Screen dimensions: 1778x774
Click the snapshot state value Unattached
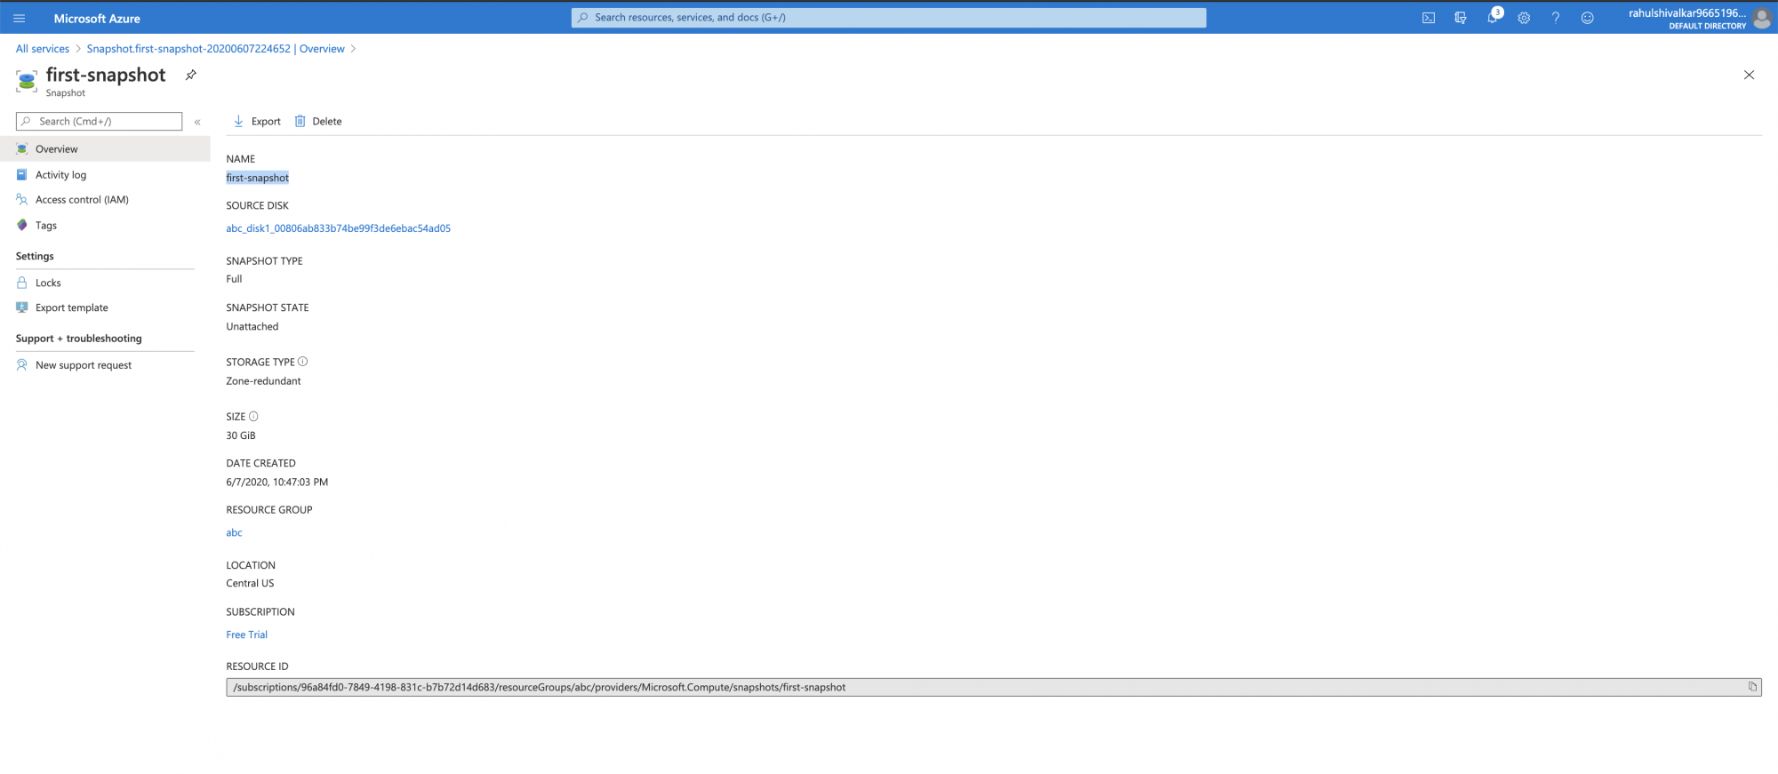click(252, 327)
